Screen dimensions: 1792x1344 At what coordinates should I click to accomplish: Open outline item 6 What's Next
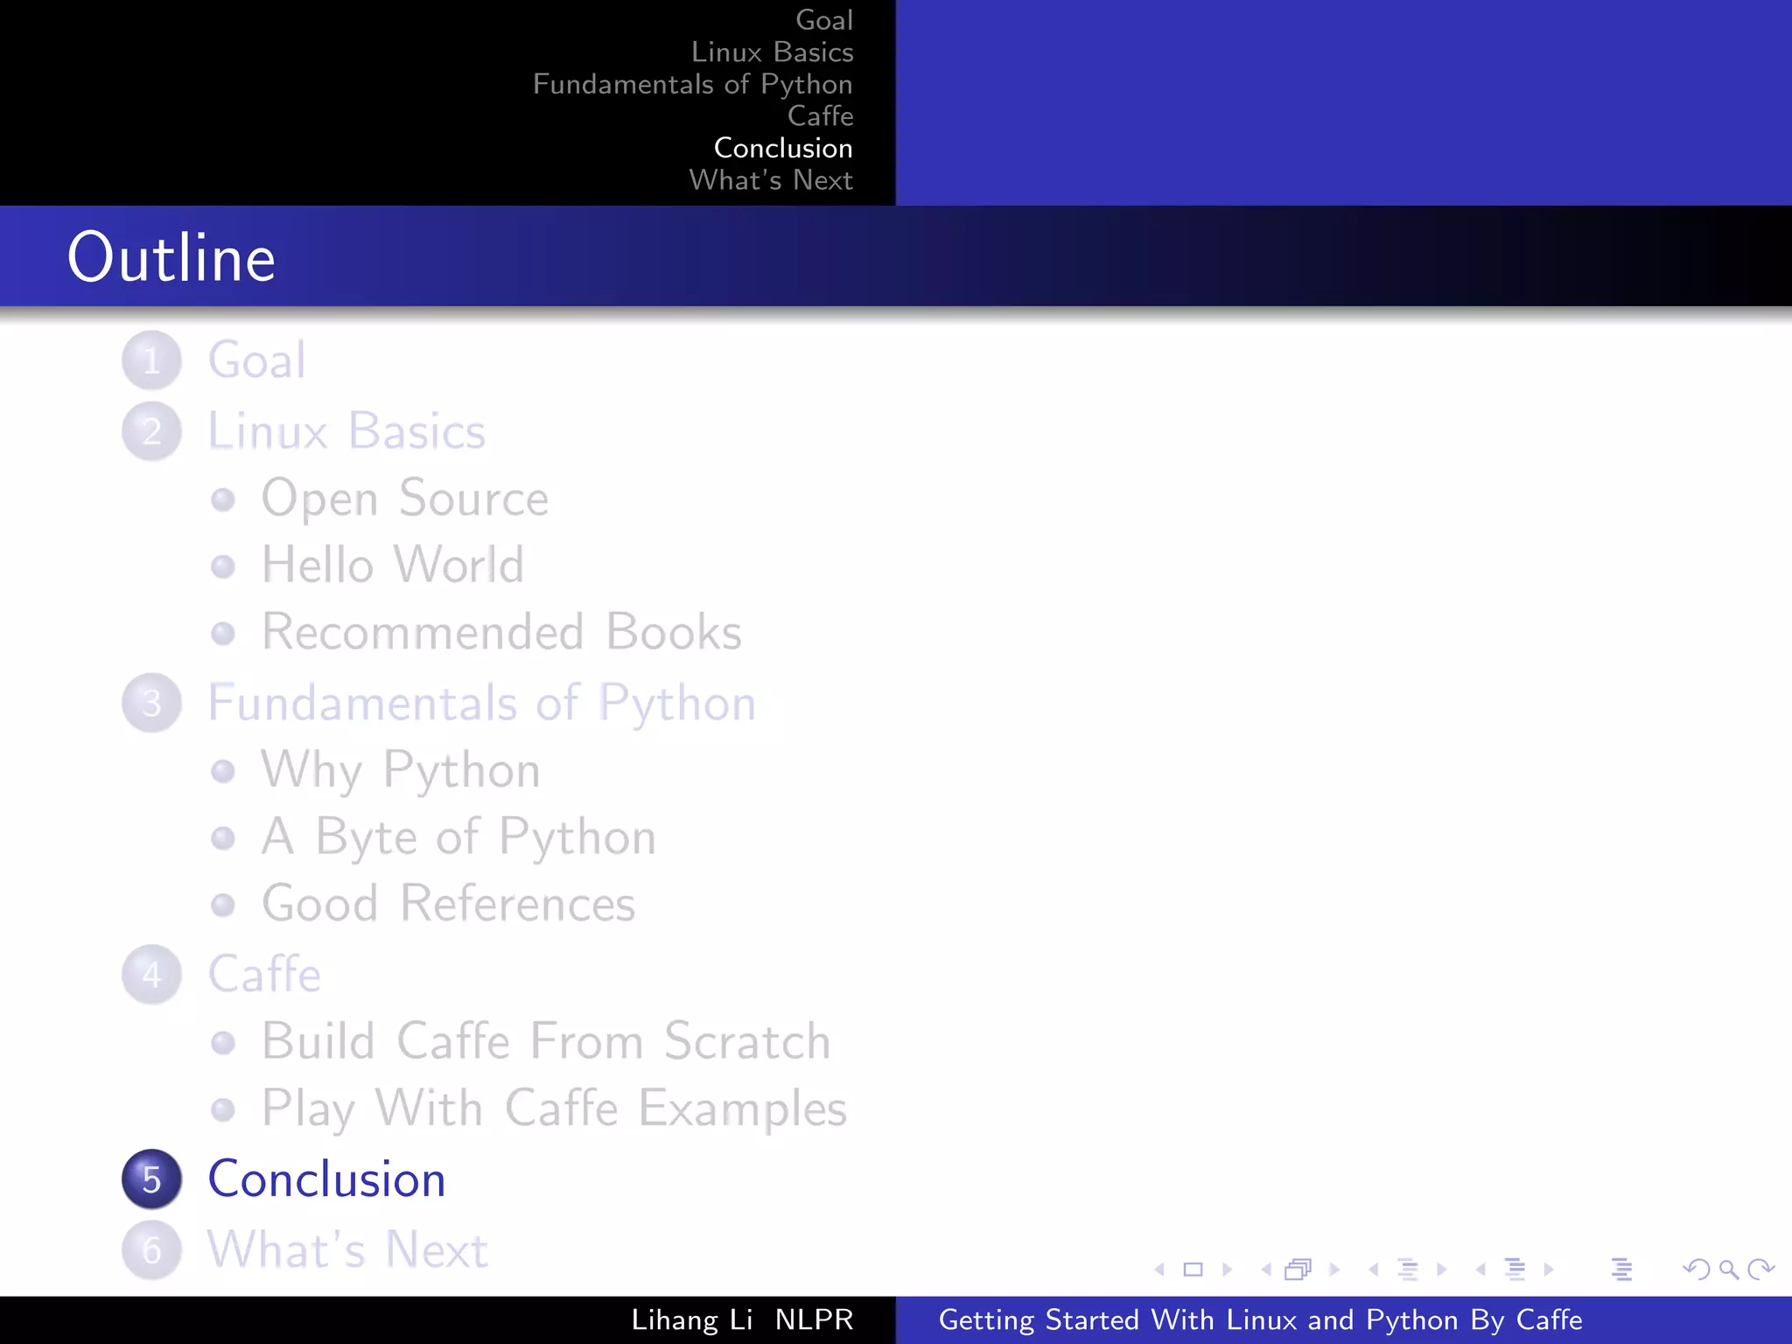348,1249
